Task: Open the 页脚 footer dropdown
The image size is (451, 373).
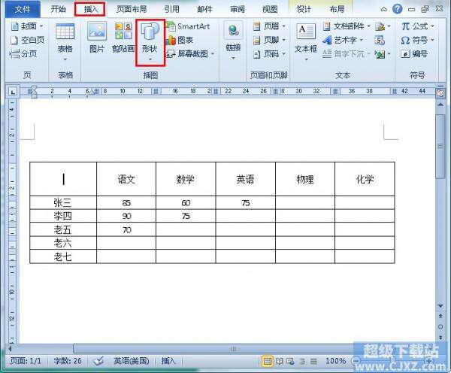Action: coord(269,40)
